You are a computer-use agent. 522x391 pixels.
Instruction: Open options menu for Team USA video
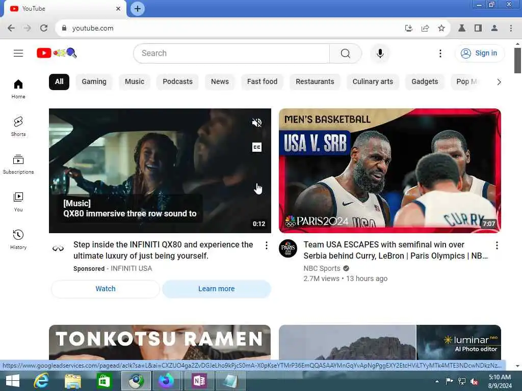pyautogui.click(x=497, y=245)
